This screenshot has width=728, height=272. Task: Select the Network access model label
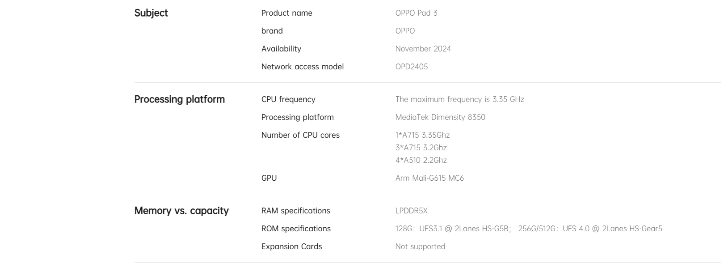click(303, 67)
